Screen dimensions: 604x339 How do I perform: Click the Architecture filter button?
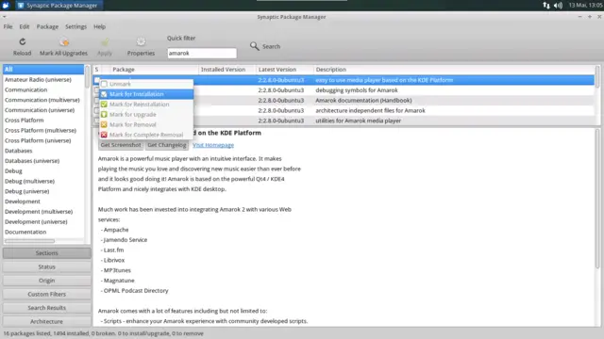(x=46, y=321)
